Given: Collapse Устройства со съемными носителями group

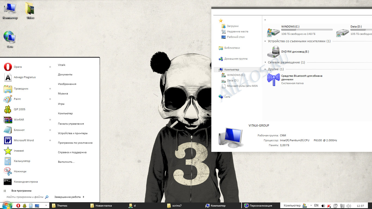Looking at the screenshot, I should [x=265, y=41].
